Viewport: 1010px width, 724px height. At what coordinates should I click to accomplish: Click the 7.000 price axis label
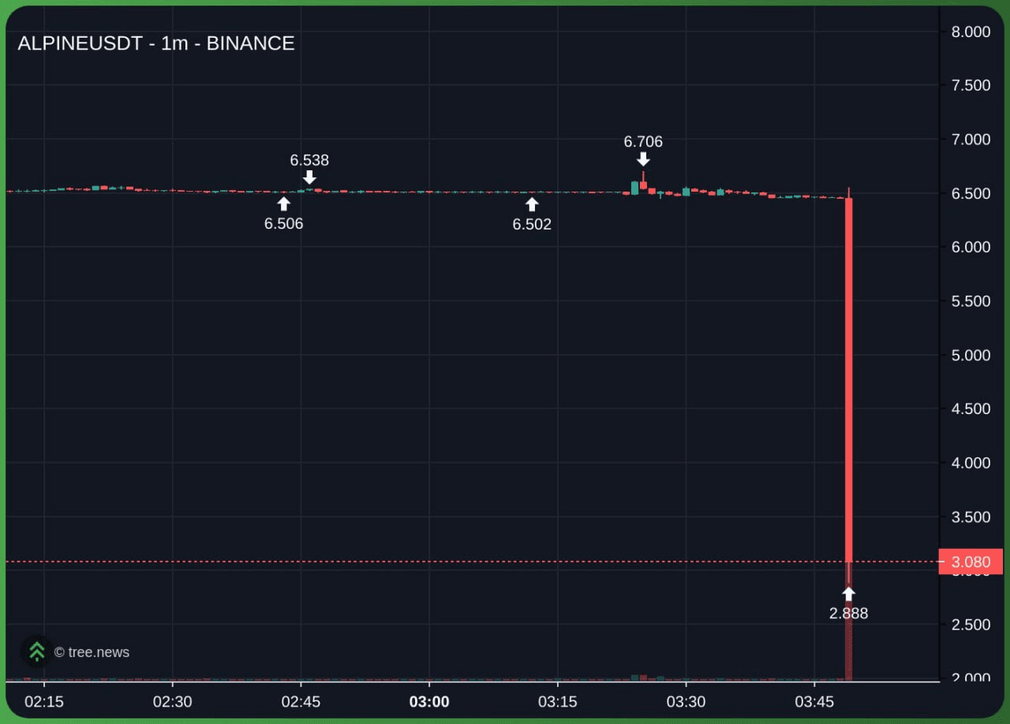coord(971,140)
